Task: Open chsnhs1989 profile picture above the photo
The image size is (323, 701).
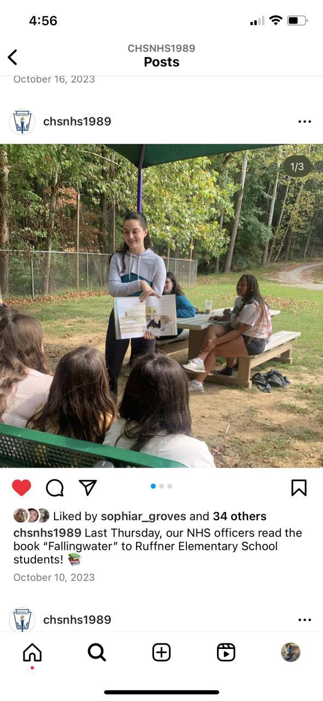Action: 22,122
